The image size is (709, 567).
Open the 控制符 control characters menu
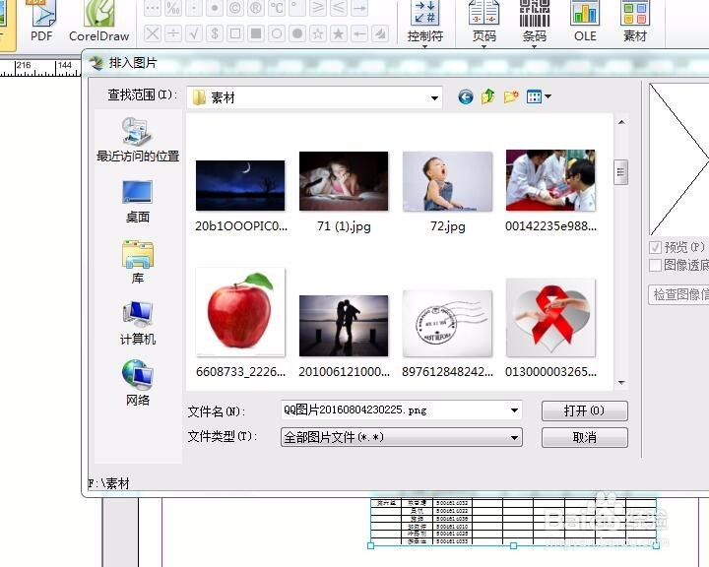coord(425,23)
